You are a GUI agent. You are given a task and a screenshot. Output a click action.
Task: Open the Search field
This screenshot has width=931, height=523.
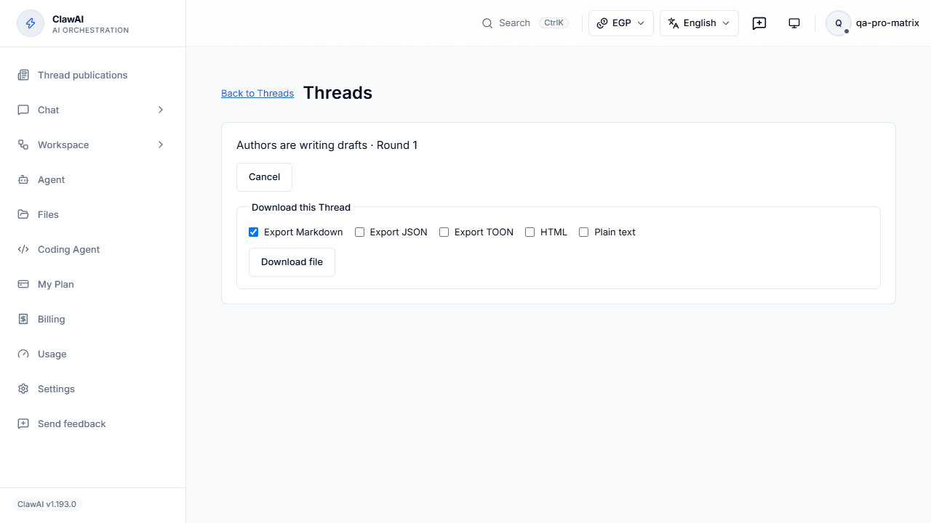click(x=524, y=23)
